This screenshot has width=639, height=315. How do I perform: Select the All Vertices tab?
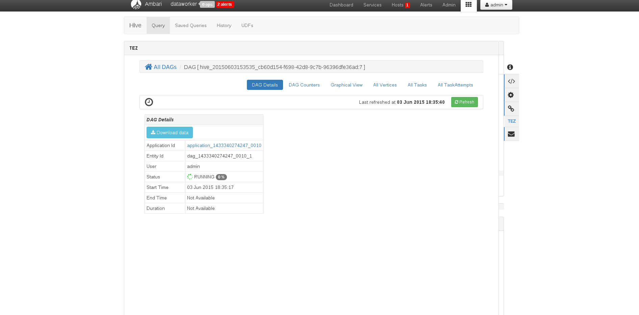click(385, 85)
